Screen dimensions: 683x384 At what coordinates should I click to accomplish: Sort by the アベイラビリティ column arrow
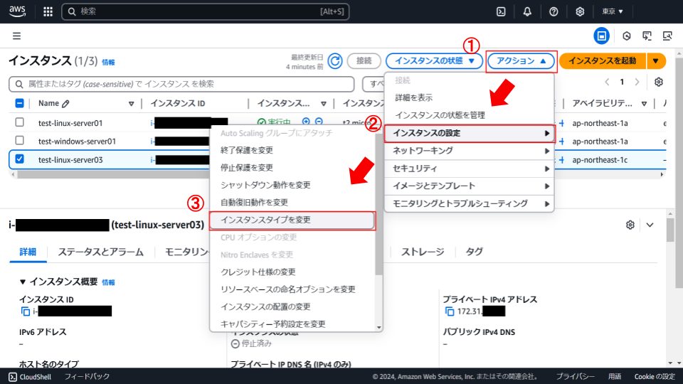click(x=645, y=104)
